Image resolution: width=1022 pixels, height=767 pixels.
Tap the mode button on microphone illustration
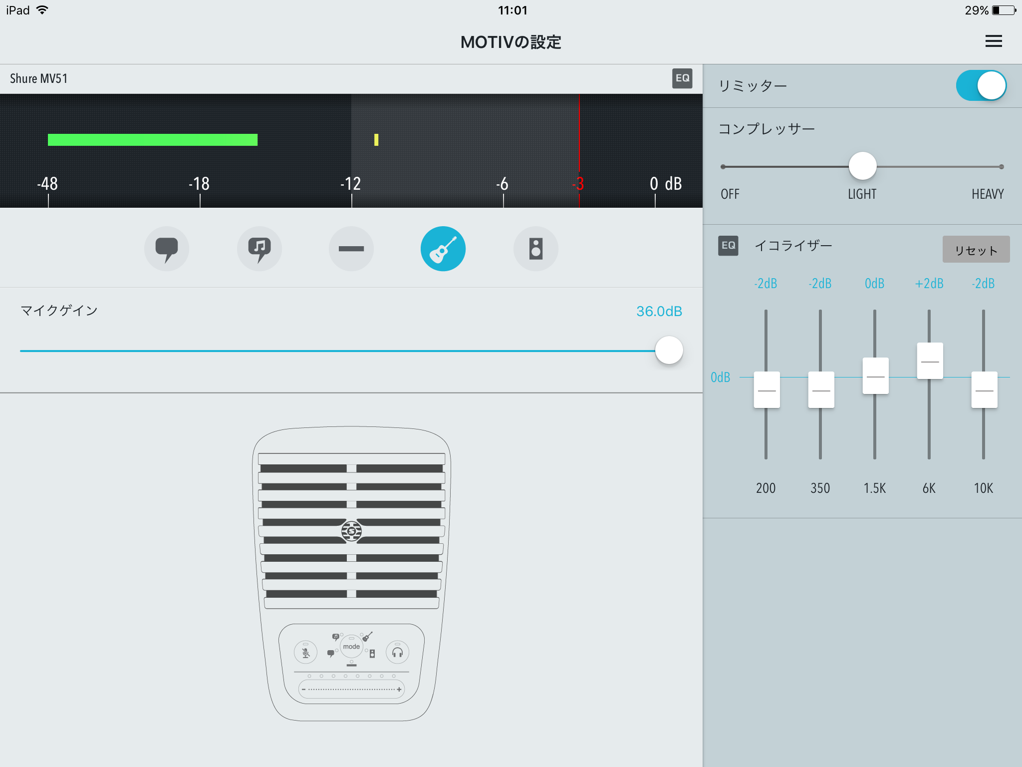point(351,647)
